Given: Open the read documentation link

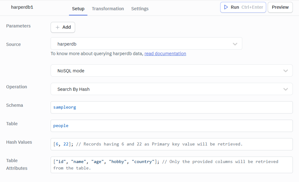Looking at the screenshot, I should point(165,53).
